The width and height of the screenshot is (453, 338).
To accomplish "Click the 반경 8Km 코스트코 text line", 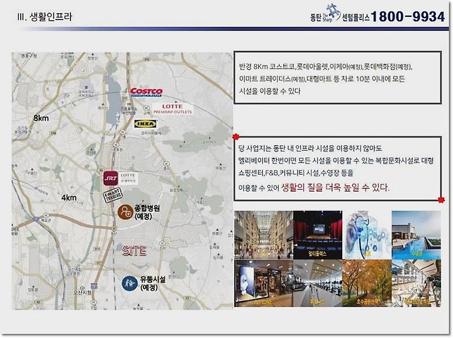I will pos(326,67).
